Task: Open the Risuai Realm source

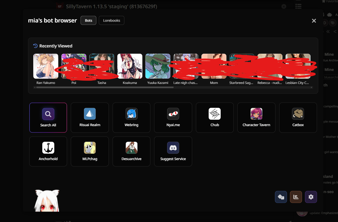Action: tap(90, 118)
